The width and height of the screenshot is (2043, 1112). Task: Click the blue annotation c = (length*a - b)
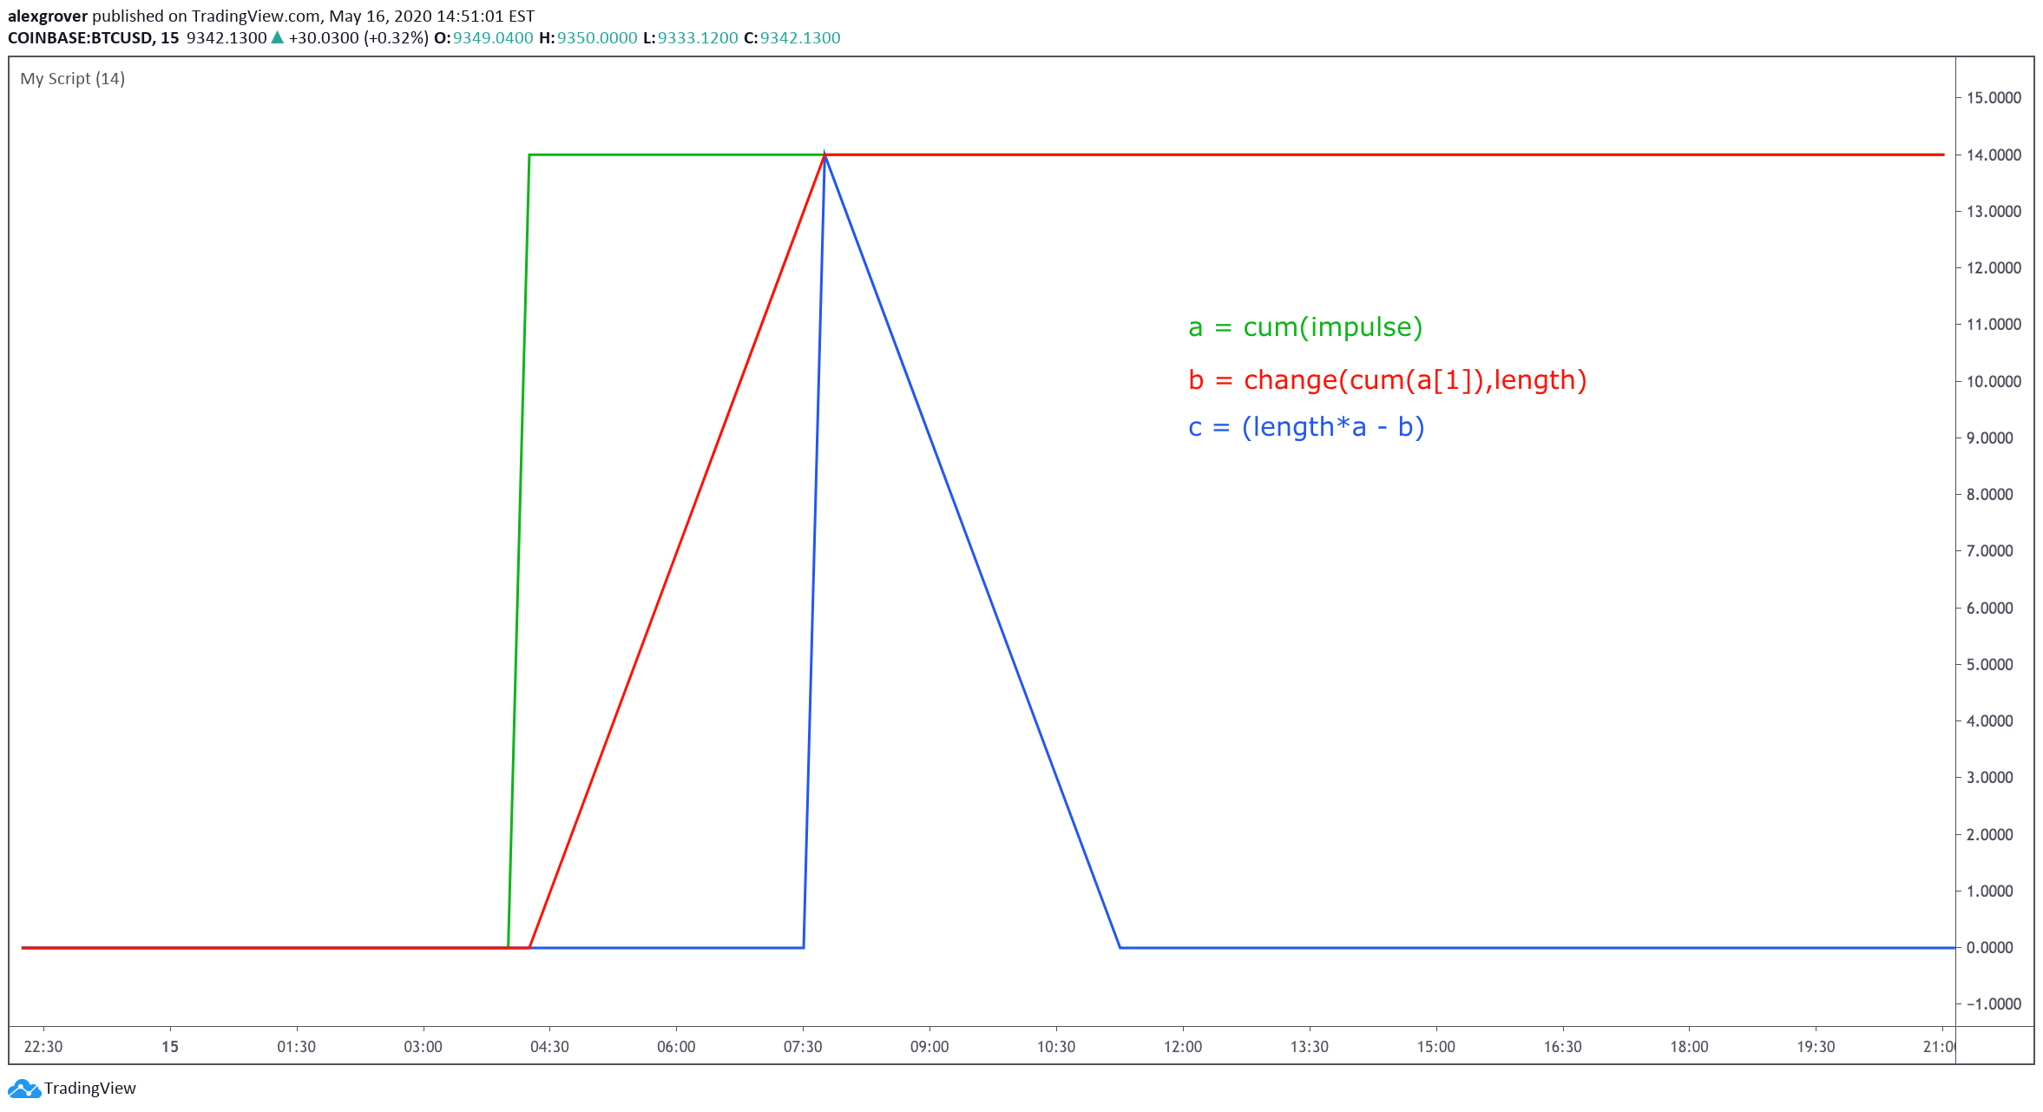1306,427
